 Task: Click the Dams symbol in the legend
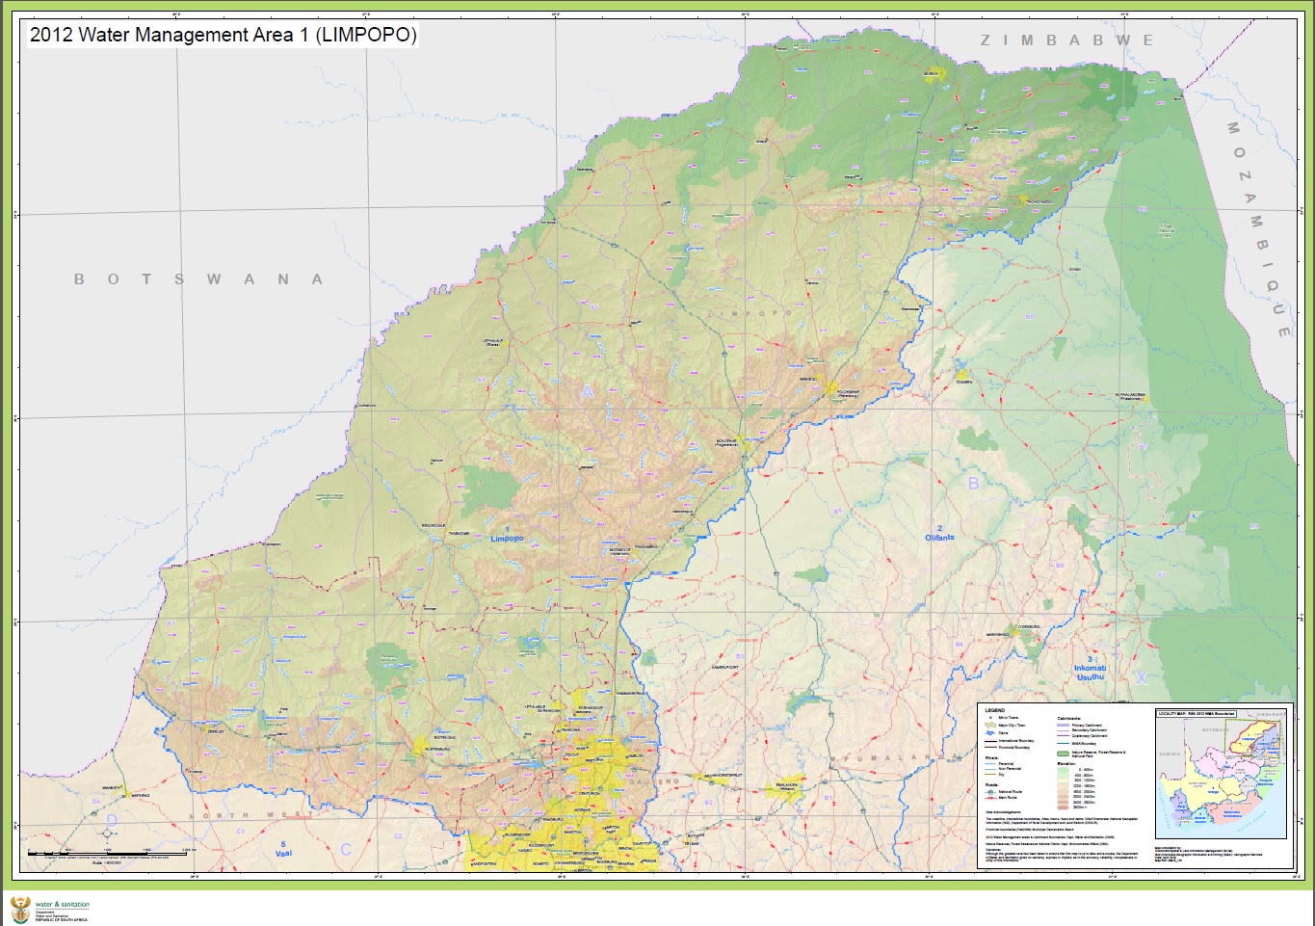pos(990,733)
